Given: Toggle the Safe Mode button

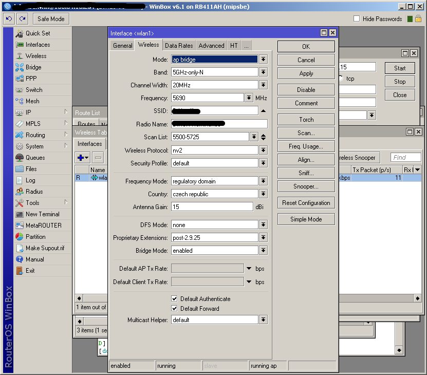Looking at the screenshot, I should (x=51, y=19).
